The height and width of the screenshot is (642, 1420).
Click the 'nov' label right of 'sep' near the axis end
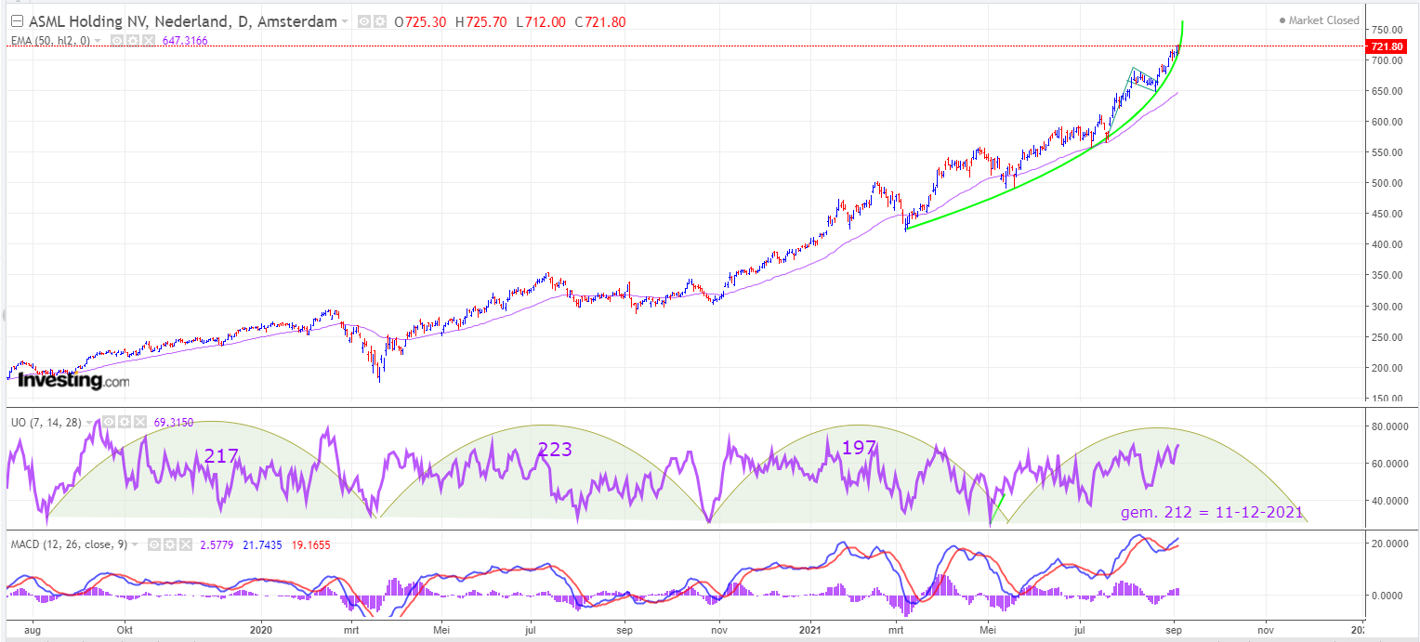click(1266, 629)
